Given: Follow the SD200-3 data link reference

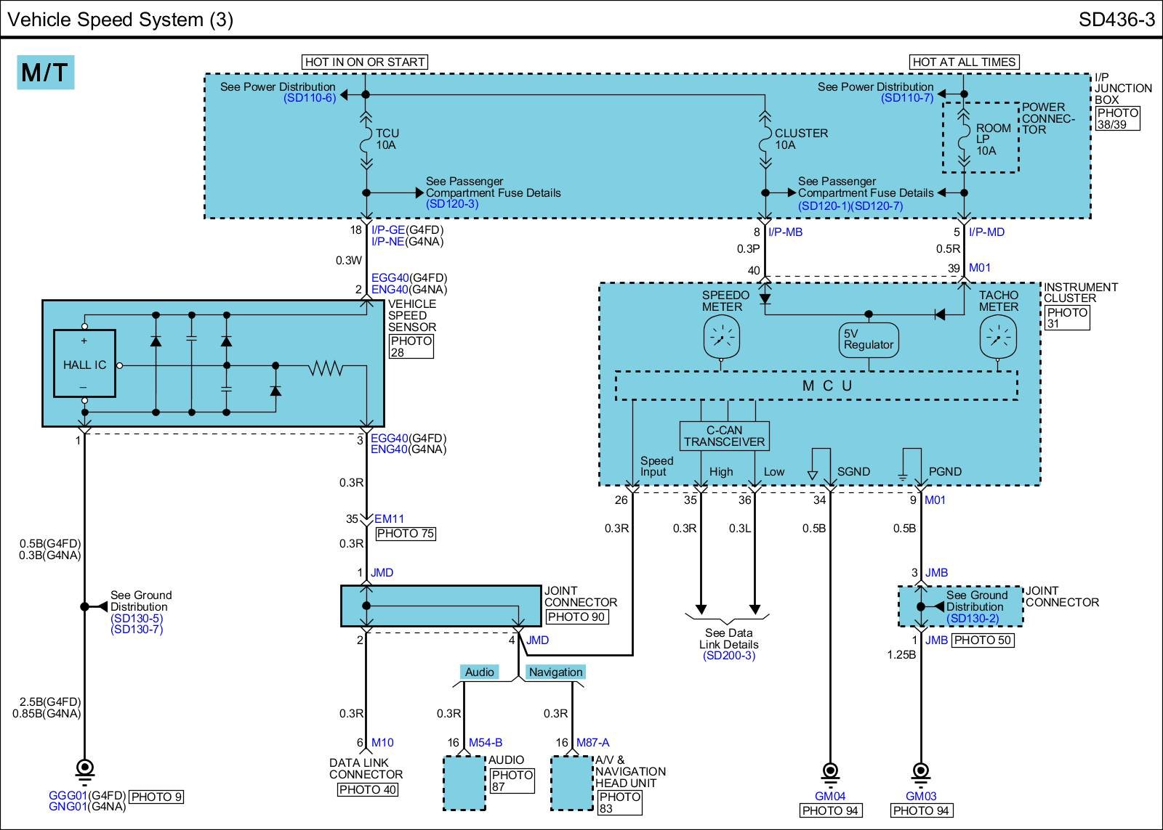Looking at the screenshot, I should click(x=728, y=656).
